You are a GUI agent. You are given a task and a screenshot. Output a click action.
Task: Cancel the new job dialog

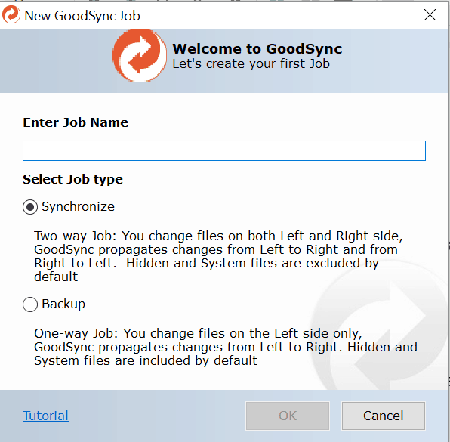pos(383,416)
